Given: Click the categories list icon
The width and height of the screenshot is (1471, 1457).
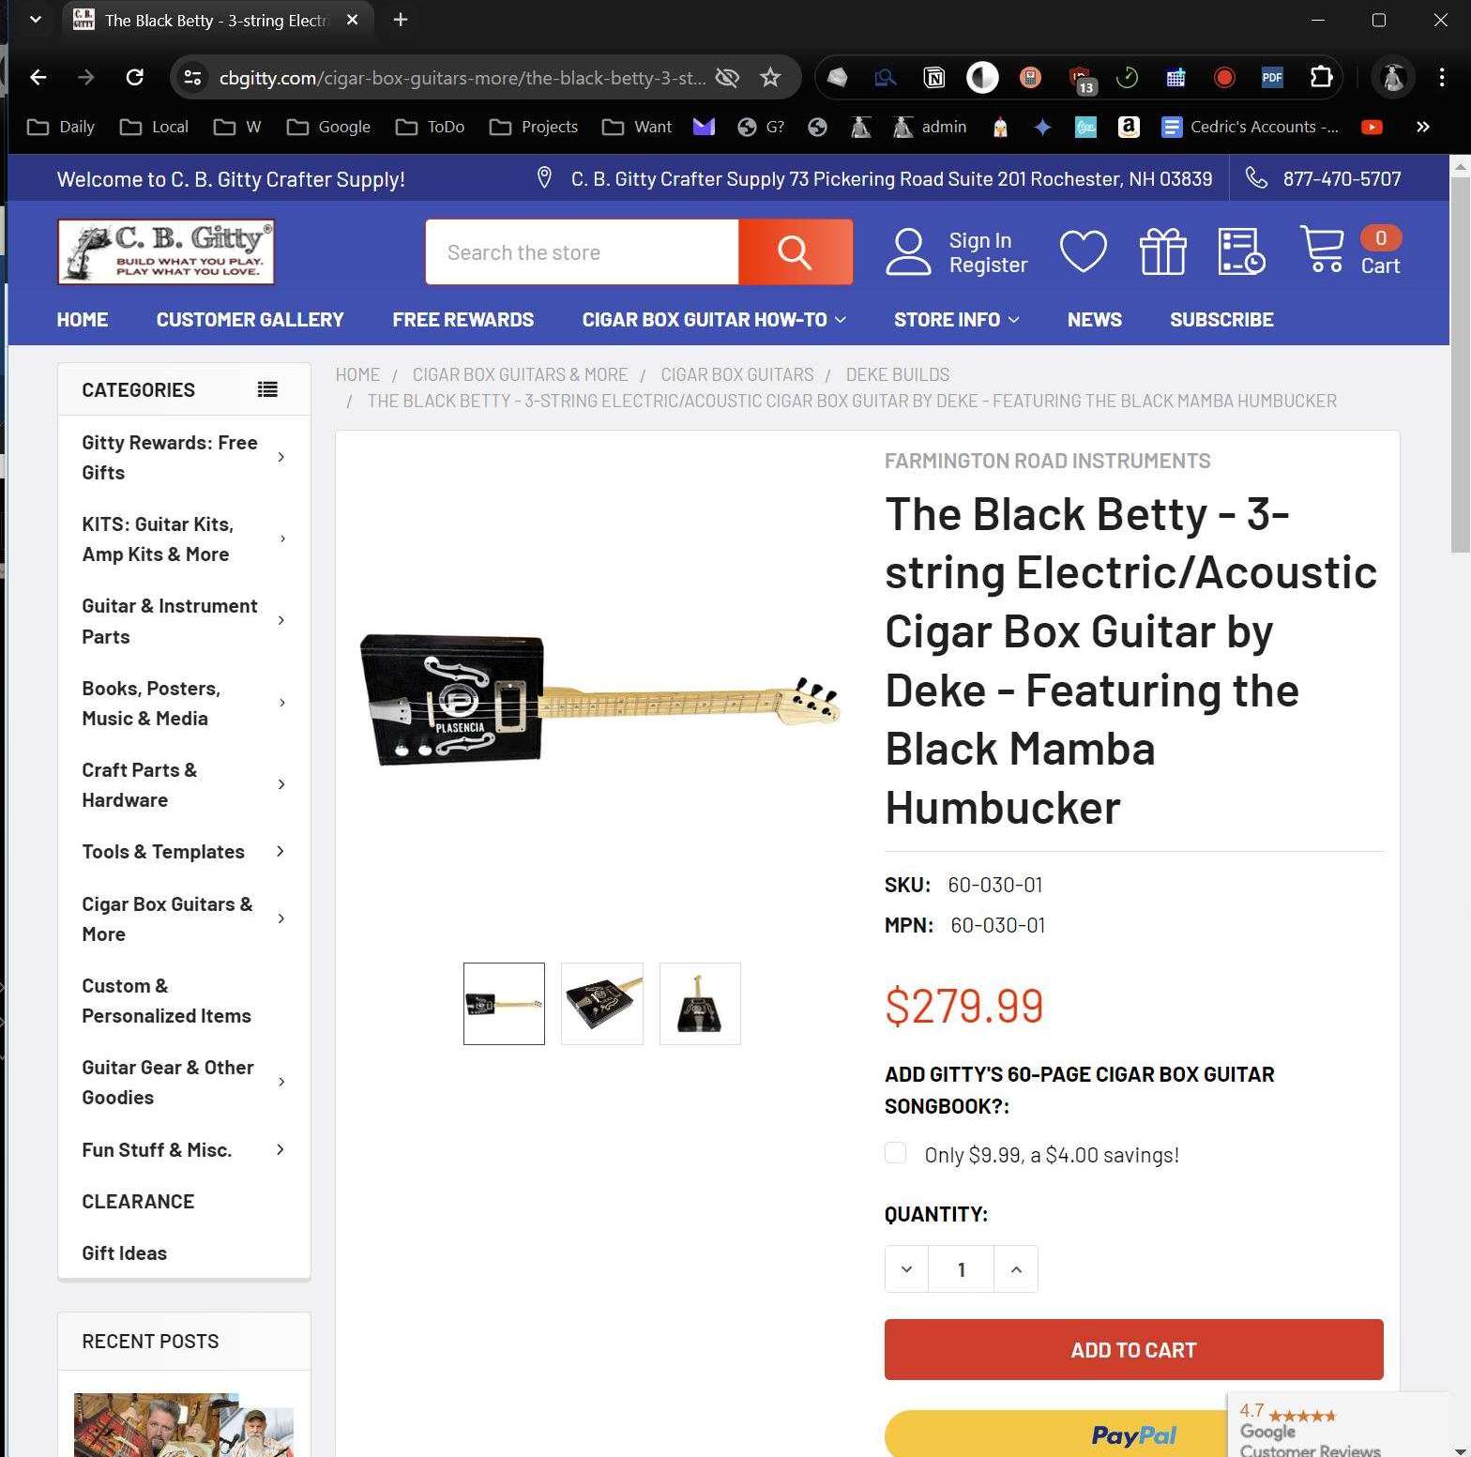Looking at the screenshot, I should 267,389.
